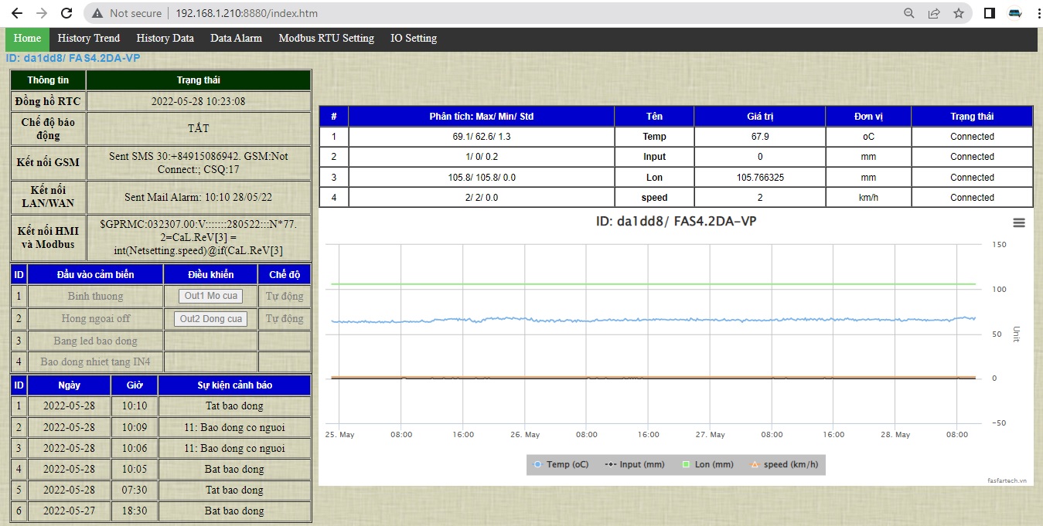
Task: Toggle Temp (oC) series in legend
Action: coord(561,464)
